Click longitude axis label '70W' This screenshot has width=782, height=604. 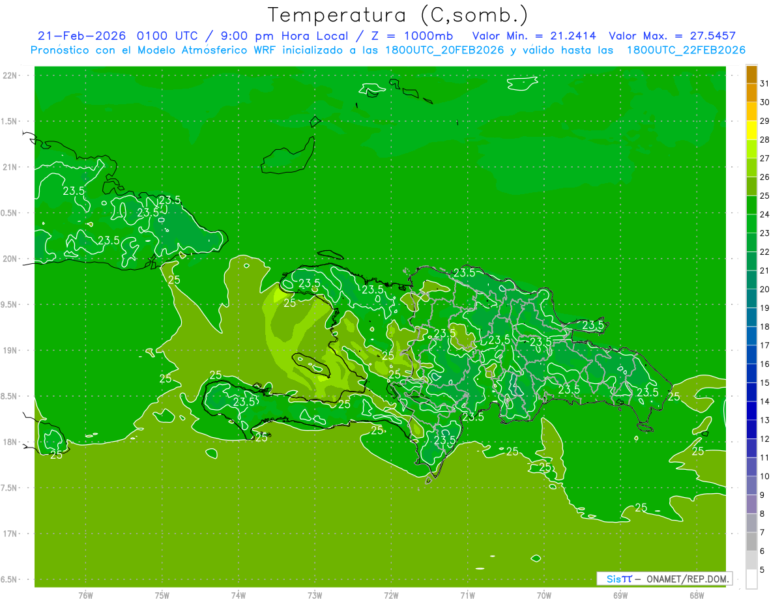(x=543, y=595)
